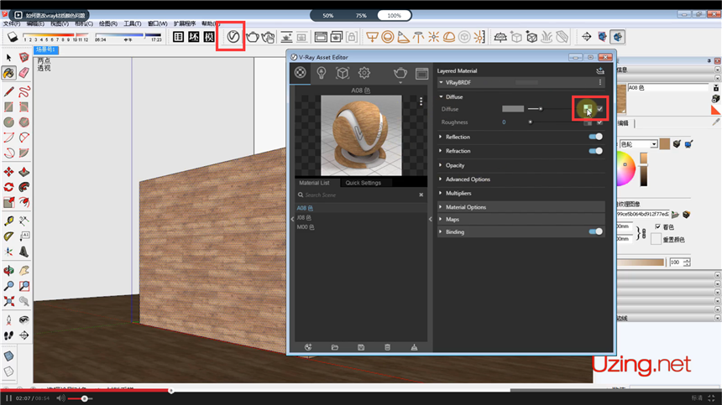
Task: Expand the Opacity section
Action: [x=455, y=165]
